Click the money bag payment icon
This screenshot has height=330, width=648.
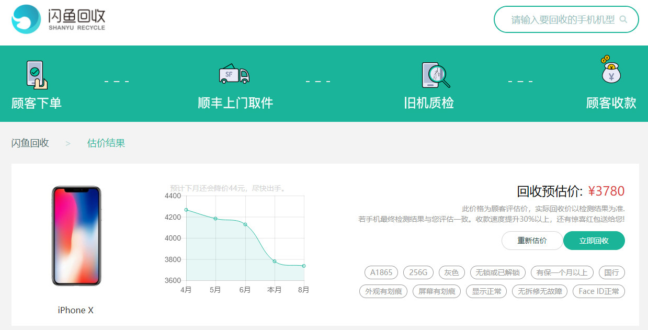tap(611, 70)
